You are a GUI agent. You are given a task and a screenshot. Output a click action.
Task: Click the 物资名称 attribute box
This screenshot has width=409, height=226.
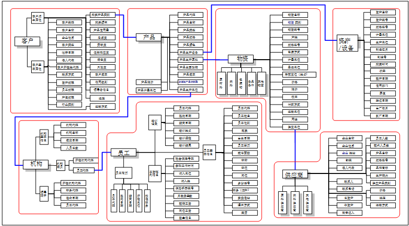[296, 15]
